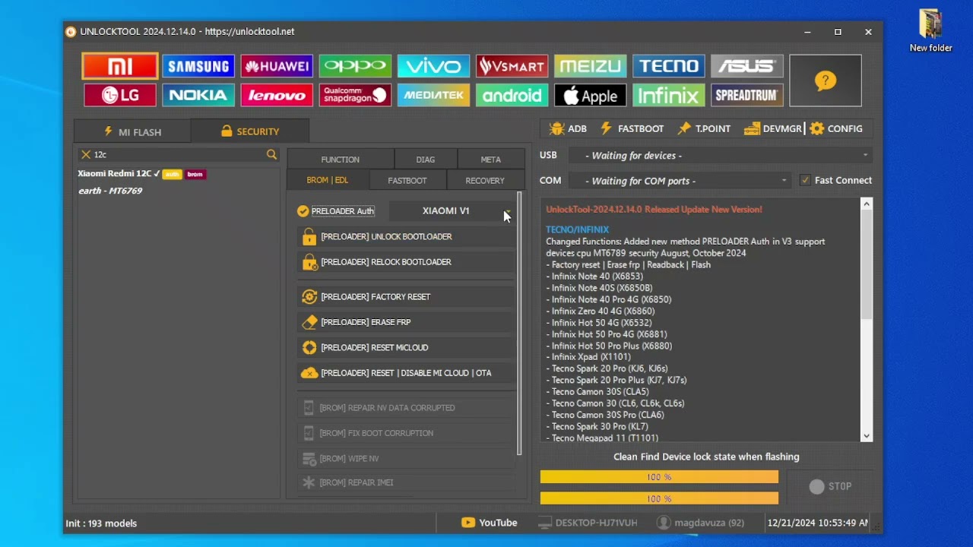The width and height of the screenshot is (973, 547).
Task: Select the BROM | EDL tab
Action: point(328,181)
